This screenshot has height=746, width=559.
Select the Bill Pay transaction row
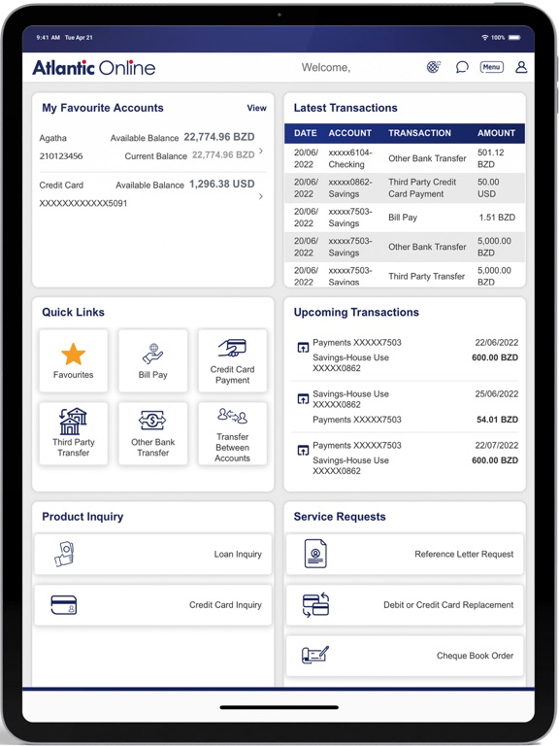pos(405,218)
